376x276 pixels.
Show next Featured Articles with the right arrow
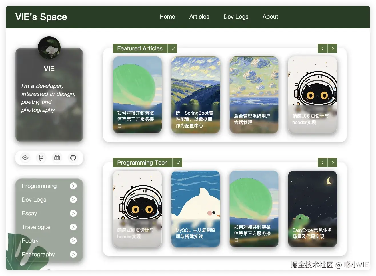pyautogui.click(x=332, y=48)
